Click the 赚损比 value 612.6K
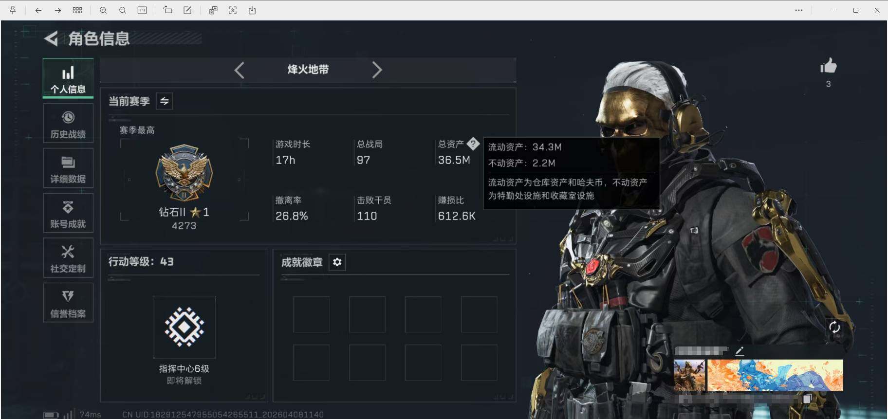 tap(457, 216)
